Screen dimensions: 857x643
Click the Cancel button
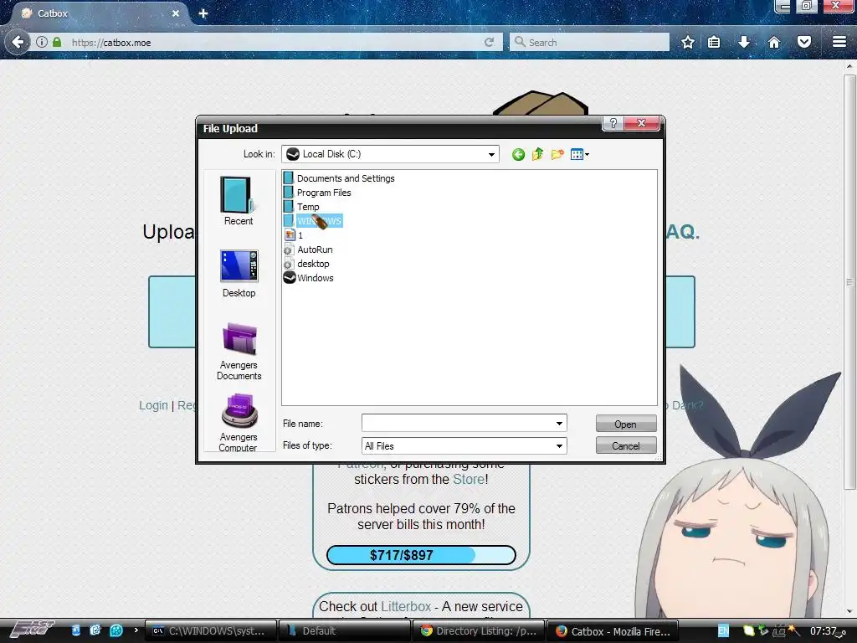(626, 446)
